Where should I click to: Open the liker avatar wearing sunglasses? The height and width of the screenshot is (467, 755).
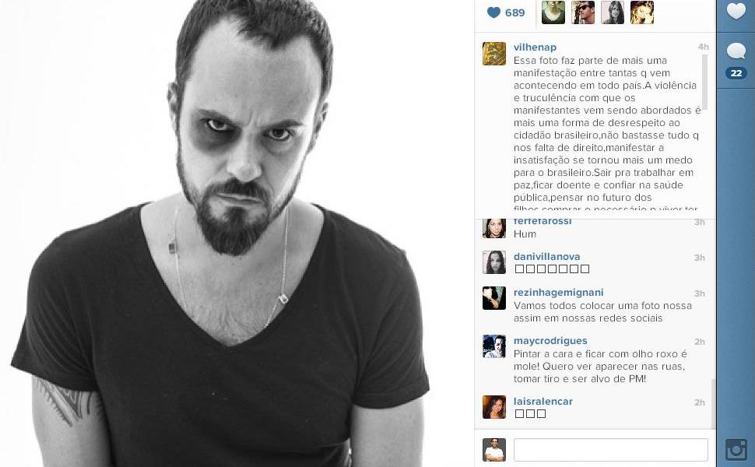tap(583, 12)
